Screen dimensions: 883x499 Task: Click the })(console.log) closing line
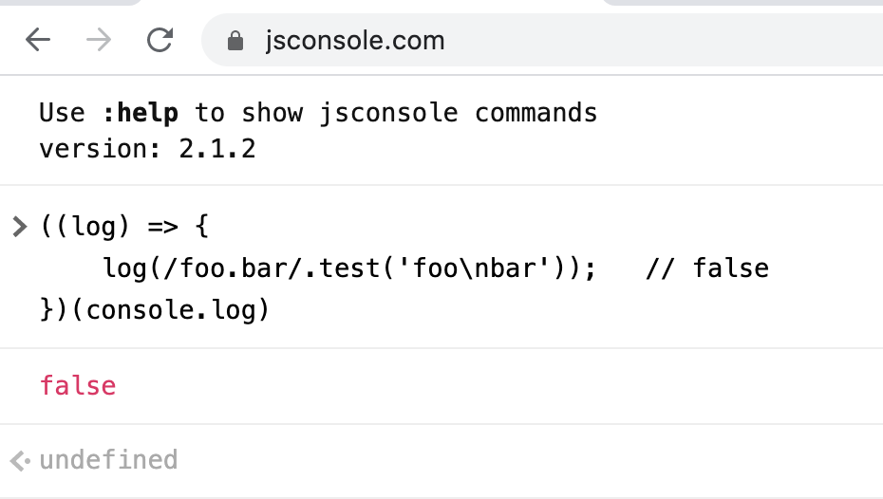[x=155, y=310]
